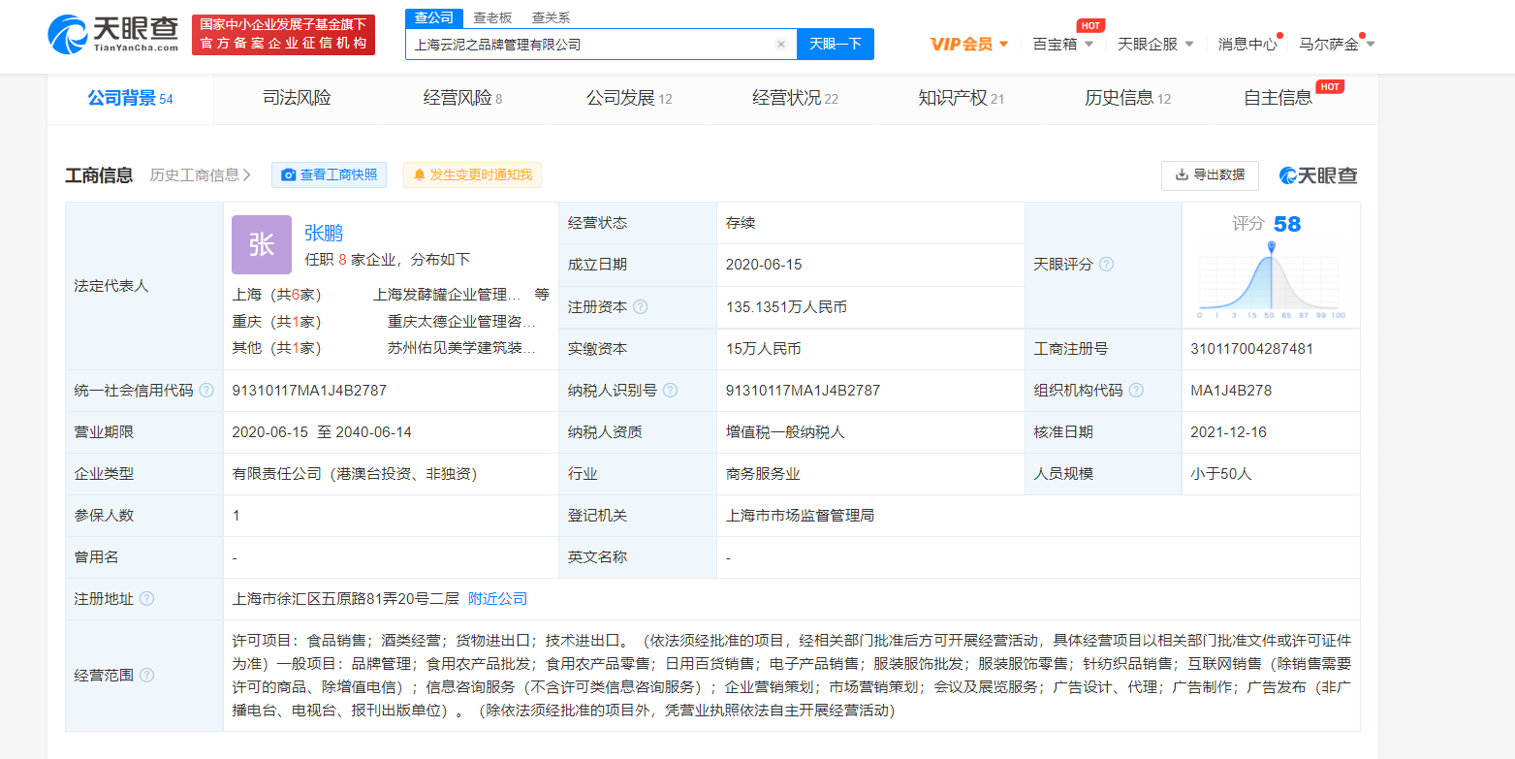This screenshot has width=1515, height=759.
Task: Click the 重庆（共1家） region count
Action: 276,322
